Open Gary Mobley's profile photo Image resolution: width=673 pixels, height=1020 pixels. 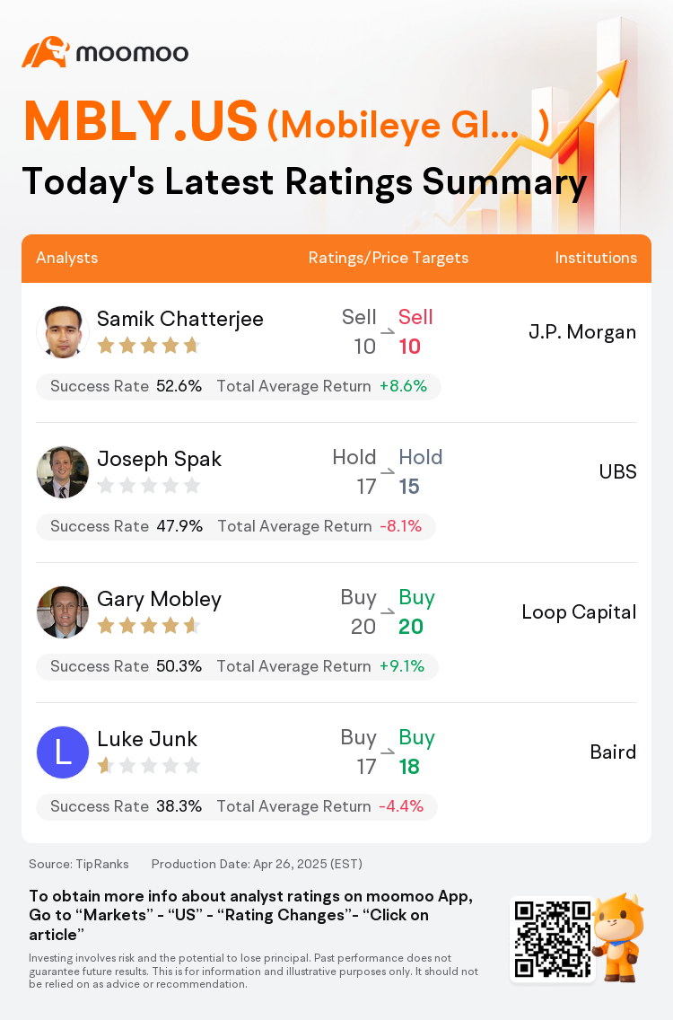pos(63,612)
